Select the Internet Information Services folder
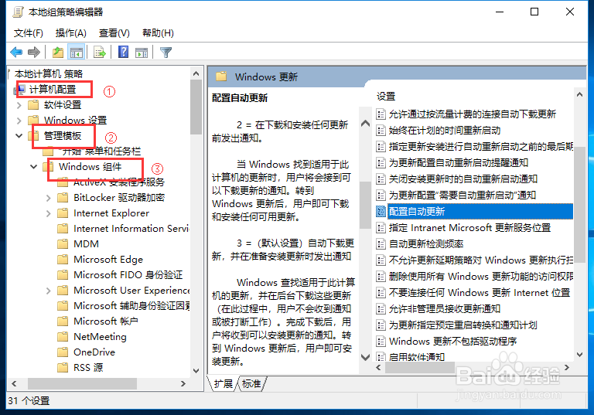 click(x=131, y=229)
